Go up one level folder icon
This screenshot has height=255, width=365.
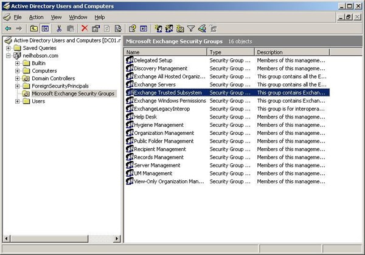(x=34, y=29)
